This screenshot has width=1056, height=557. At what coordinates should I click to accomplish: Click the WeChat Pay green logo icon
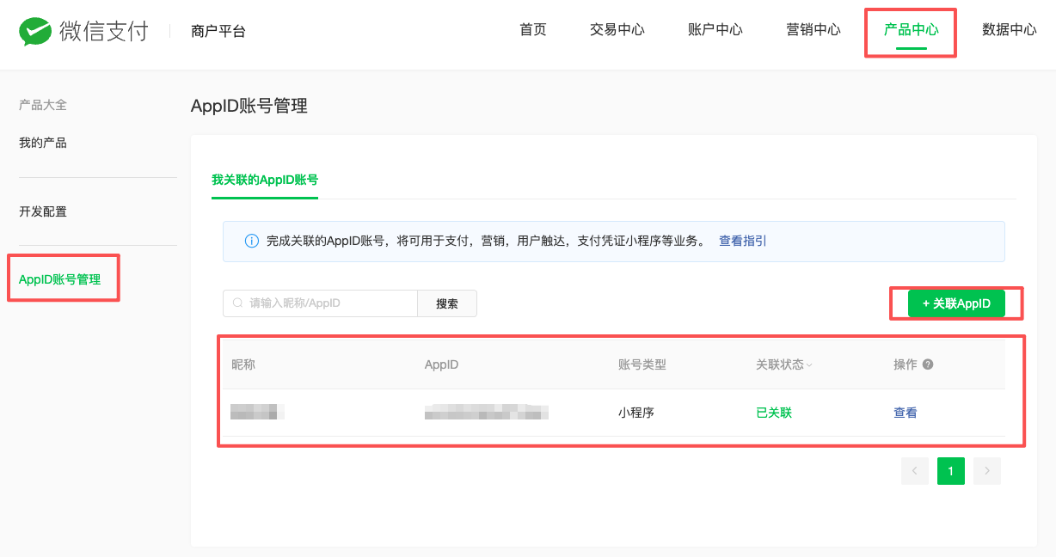coord(35,32)
